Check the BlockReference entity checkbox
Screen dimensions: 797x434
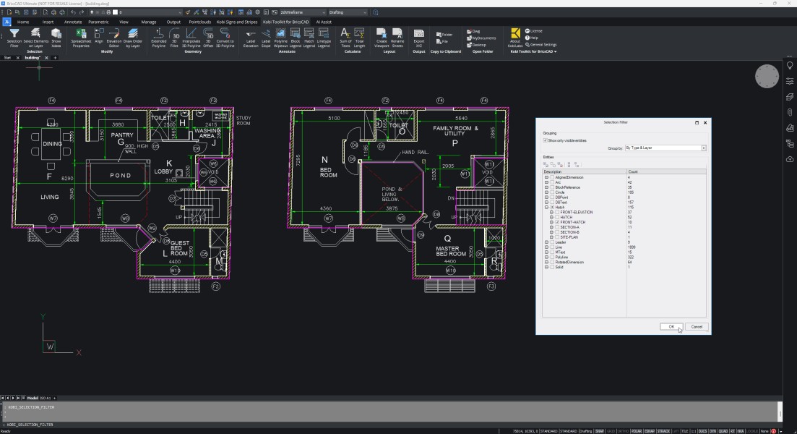(x=552, y=187)
